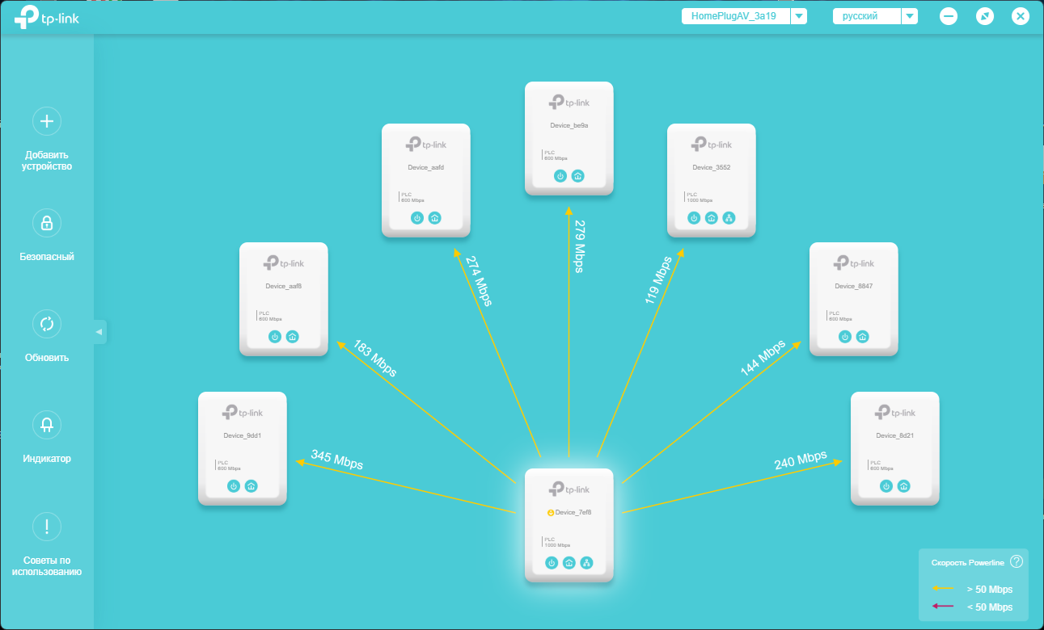This screenshot has height=630, width=1044.
Task: Click network icon on Device_3552
Action: pos(729,218)
